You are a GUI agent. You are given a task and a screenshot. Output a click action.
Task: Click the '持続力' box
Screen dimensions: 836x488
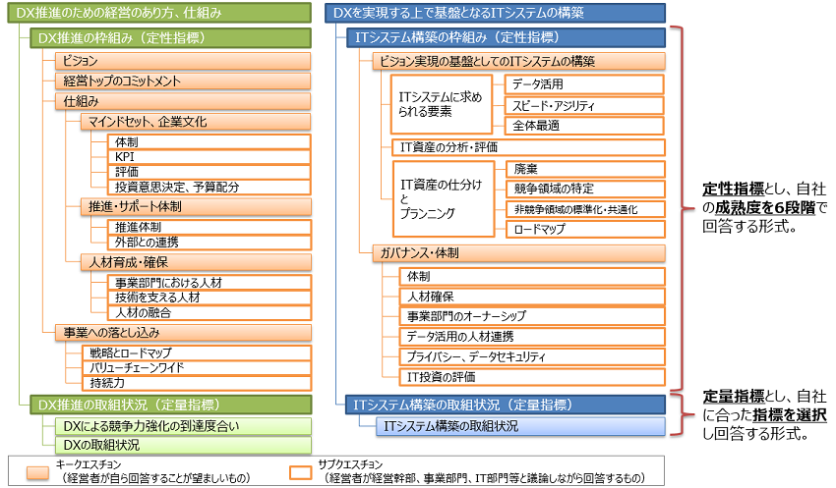pos(196,383)
